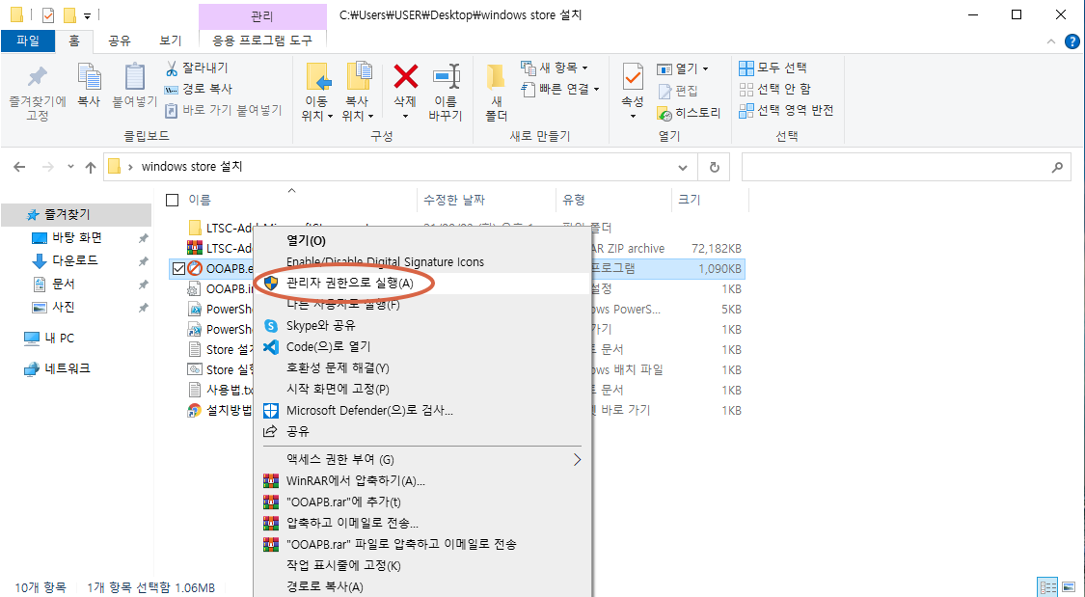Open the 파일 tab
This screenshot has width=1085, height=597.
(x=27, y=41)
